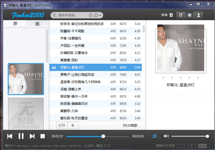Set right panel width to L

pyautogui.click(x=181, y=146)
